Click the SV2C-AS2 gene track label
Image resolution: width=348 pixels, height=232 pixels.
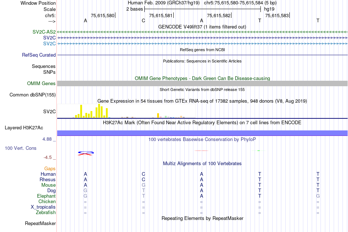point(44,32)
